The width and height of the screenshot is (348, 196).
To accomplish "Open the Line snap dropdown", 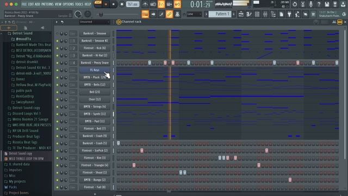I will tap(194, 14).
